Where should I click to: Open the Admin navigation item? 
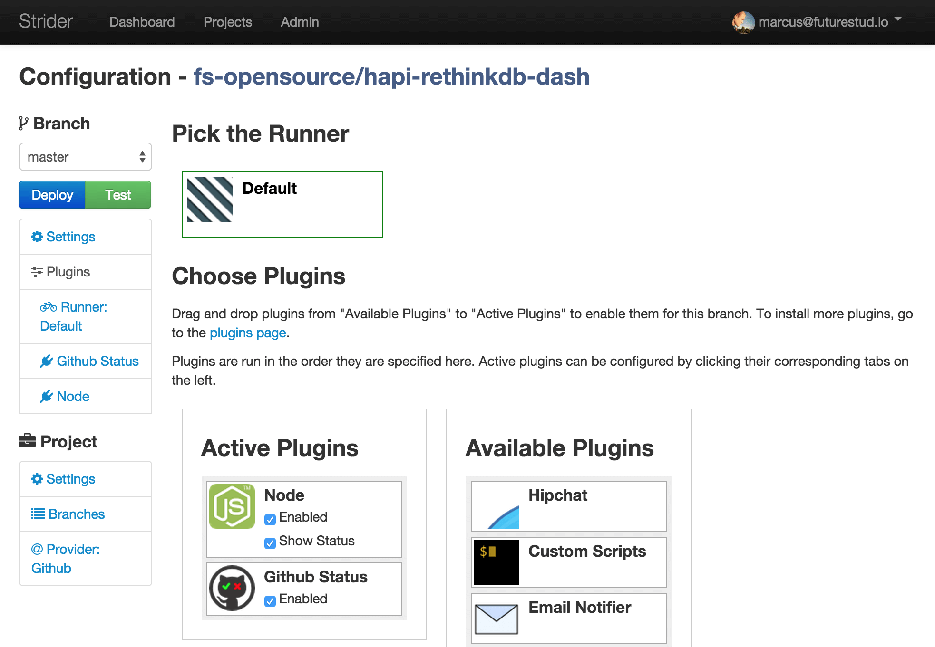coord(300,22)
